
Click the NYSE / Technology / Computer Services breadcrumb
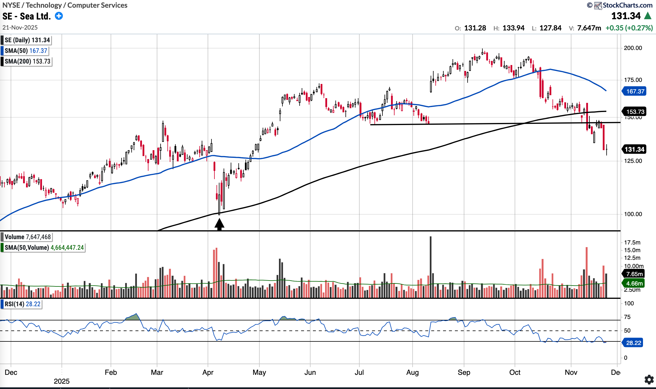click(x=65, y=5)
